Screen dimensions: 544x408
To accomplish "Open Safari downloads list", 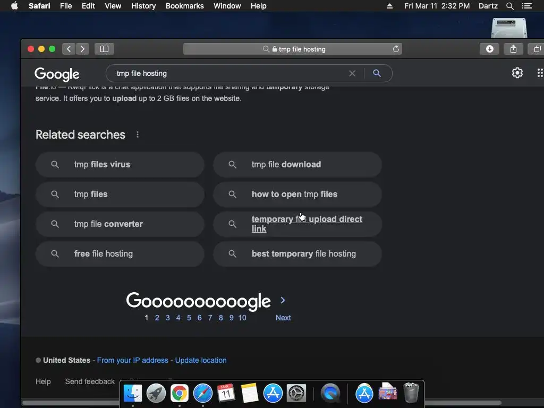I will [489, 49].
